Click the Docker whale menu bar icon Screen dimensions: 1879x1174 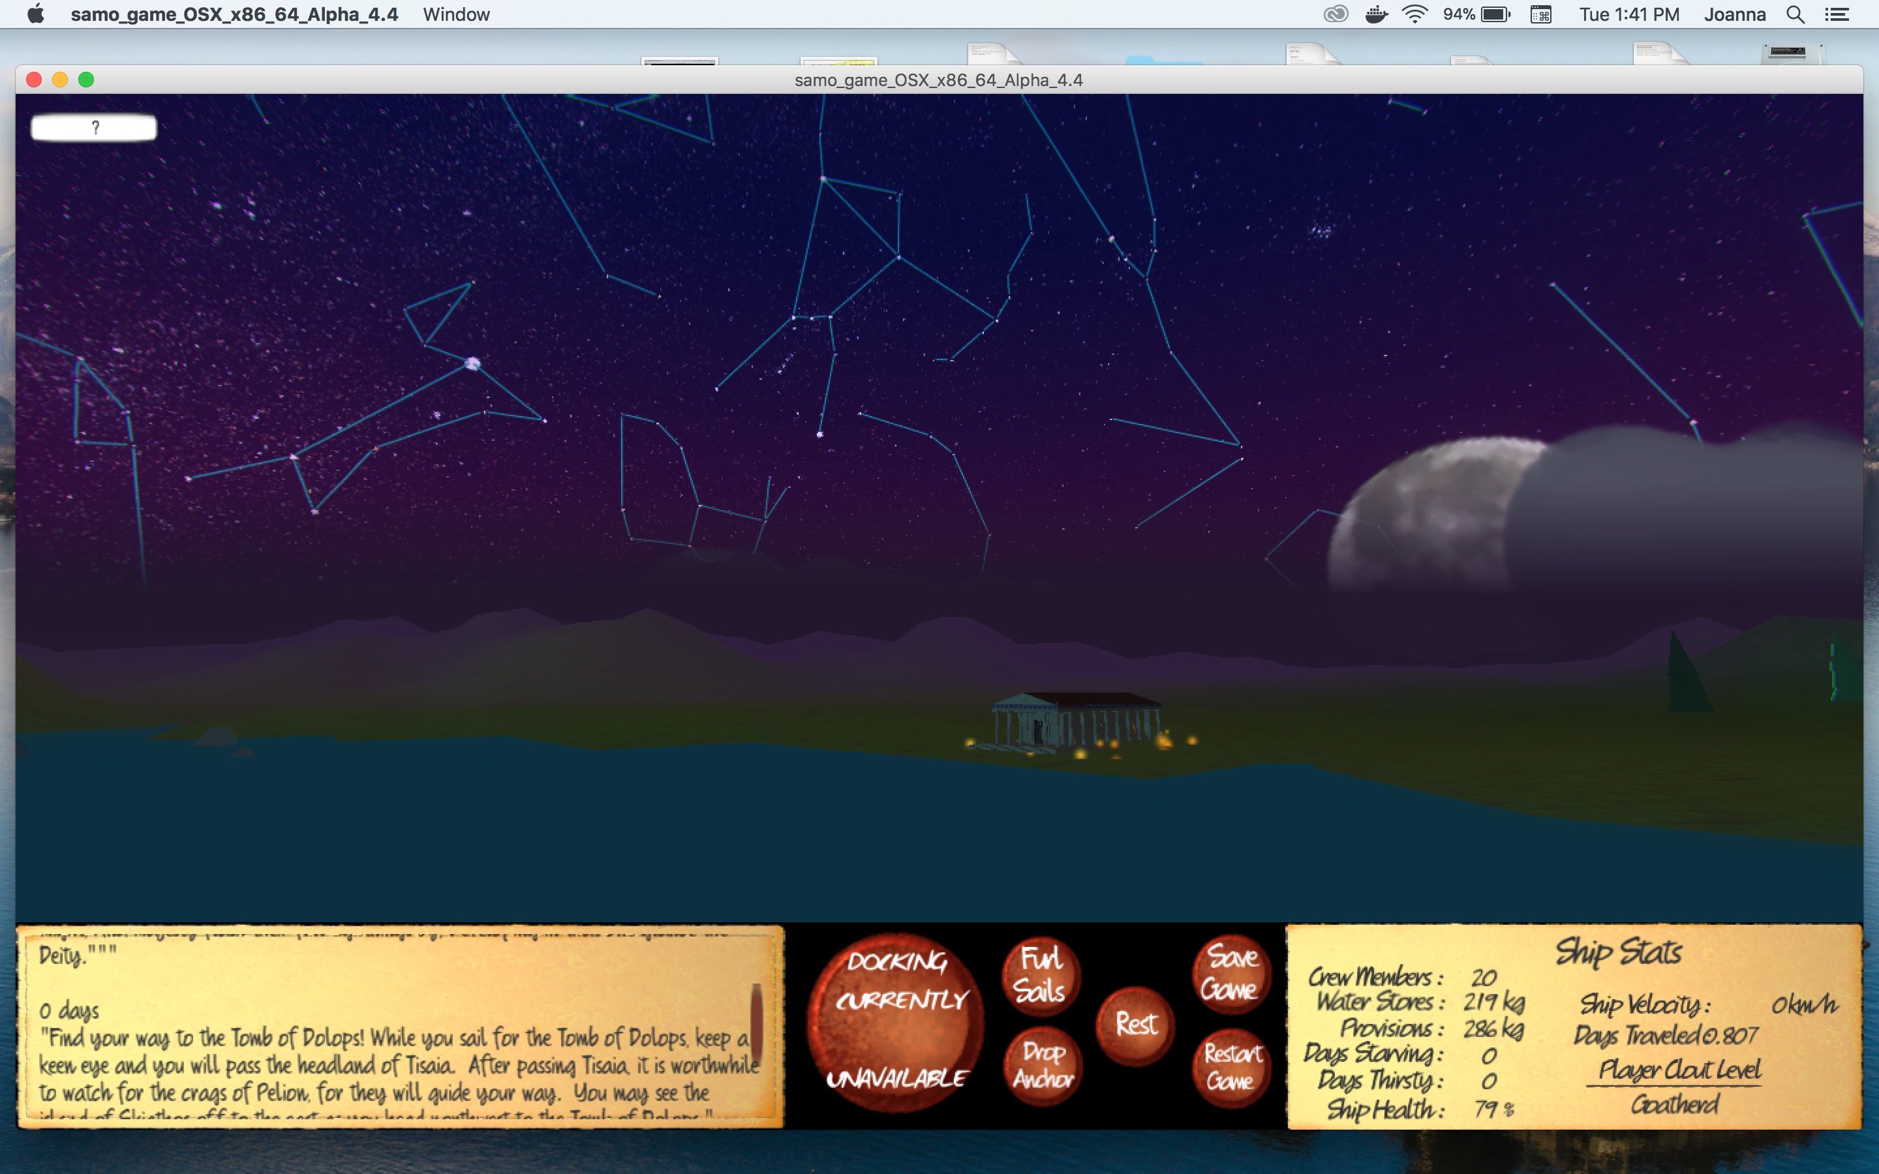[1376, 15]
